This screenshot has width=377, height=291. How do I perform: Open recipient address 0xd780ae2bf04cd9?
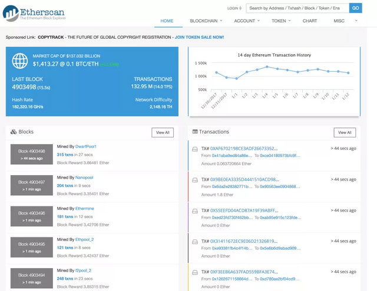click(x=280, y=279)
